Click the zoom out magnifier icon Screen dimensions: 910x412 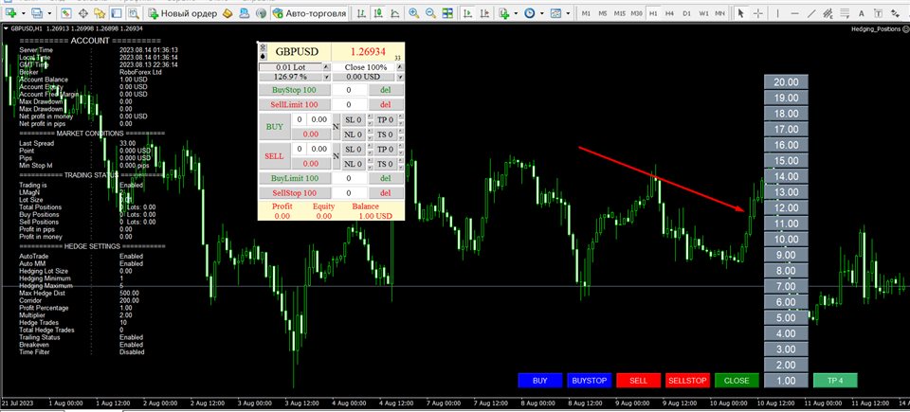[430, 12]
